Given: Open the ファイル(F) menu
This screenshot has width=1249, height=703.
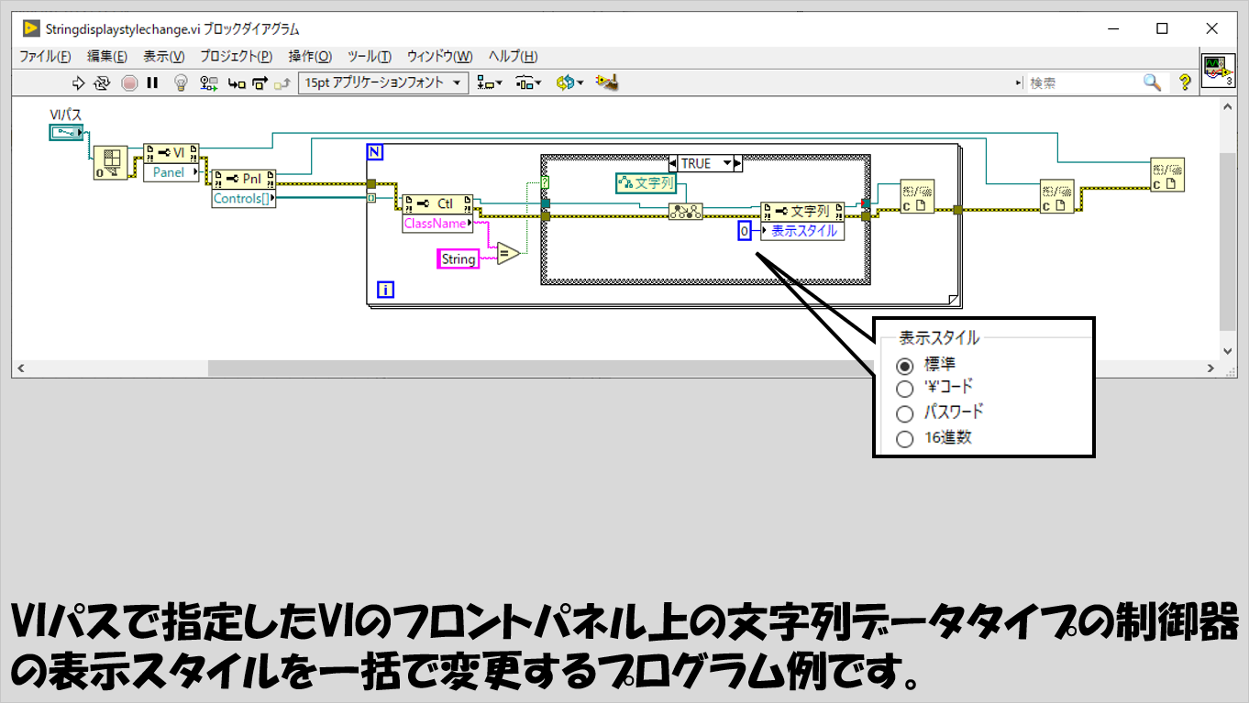Looking at the screenshot, I should 45,56.
